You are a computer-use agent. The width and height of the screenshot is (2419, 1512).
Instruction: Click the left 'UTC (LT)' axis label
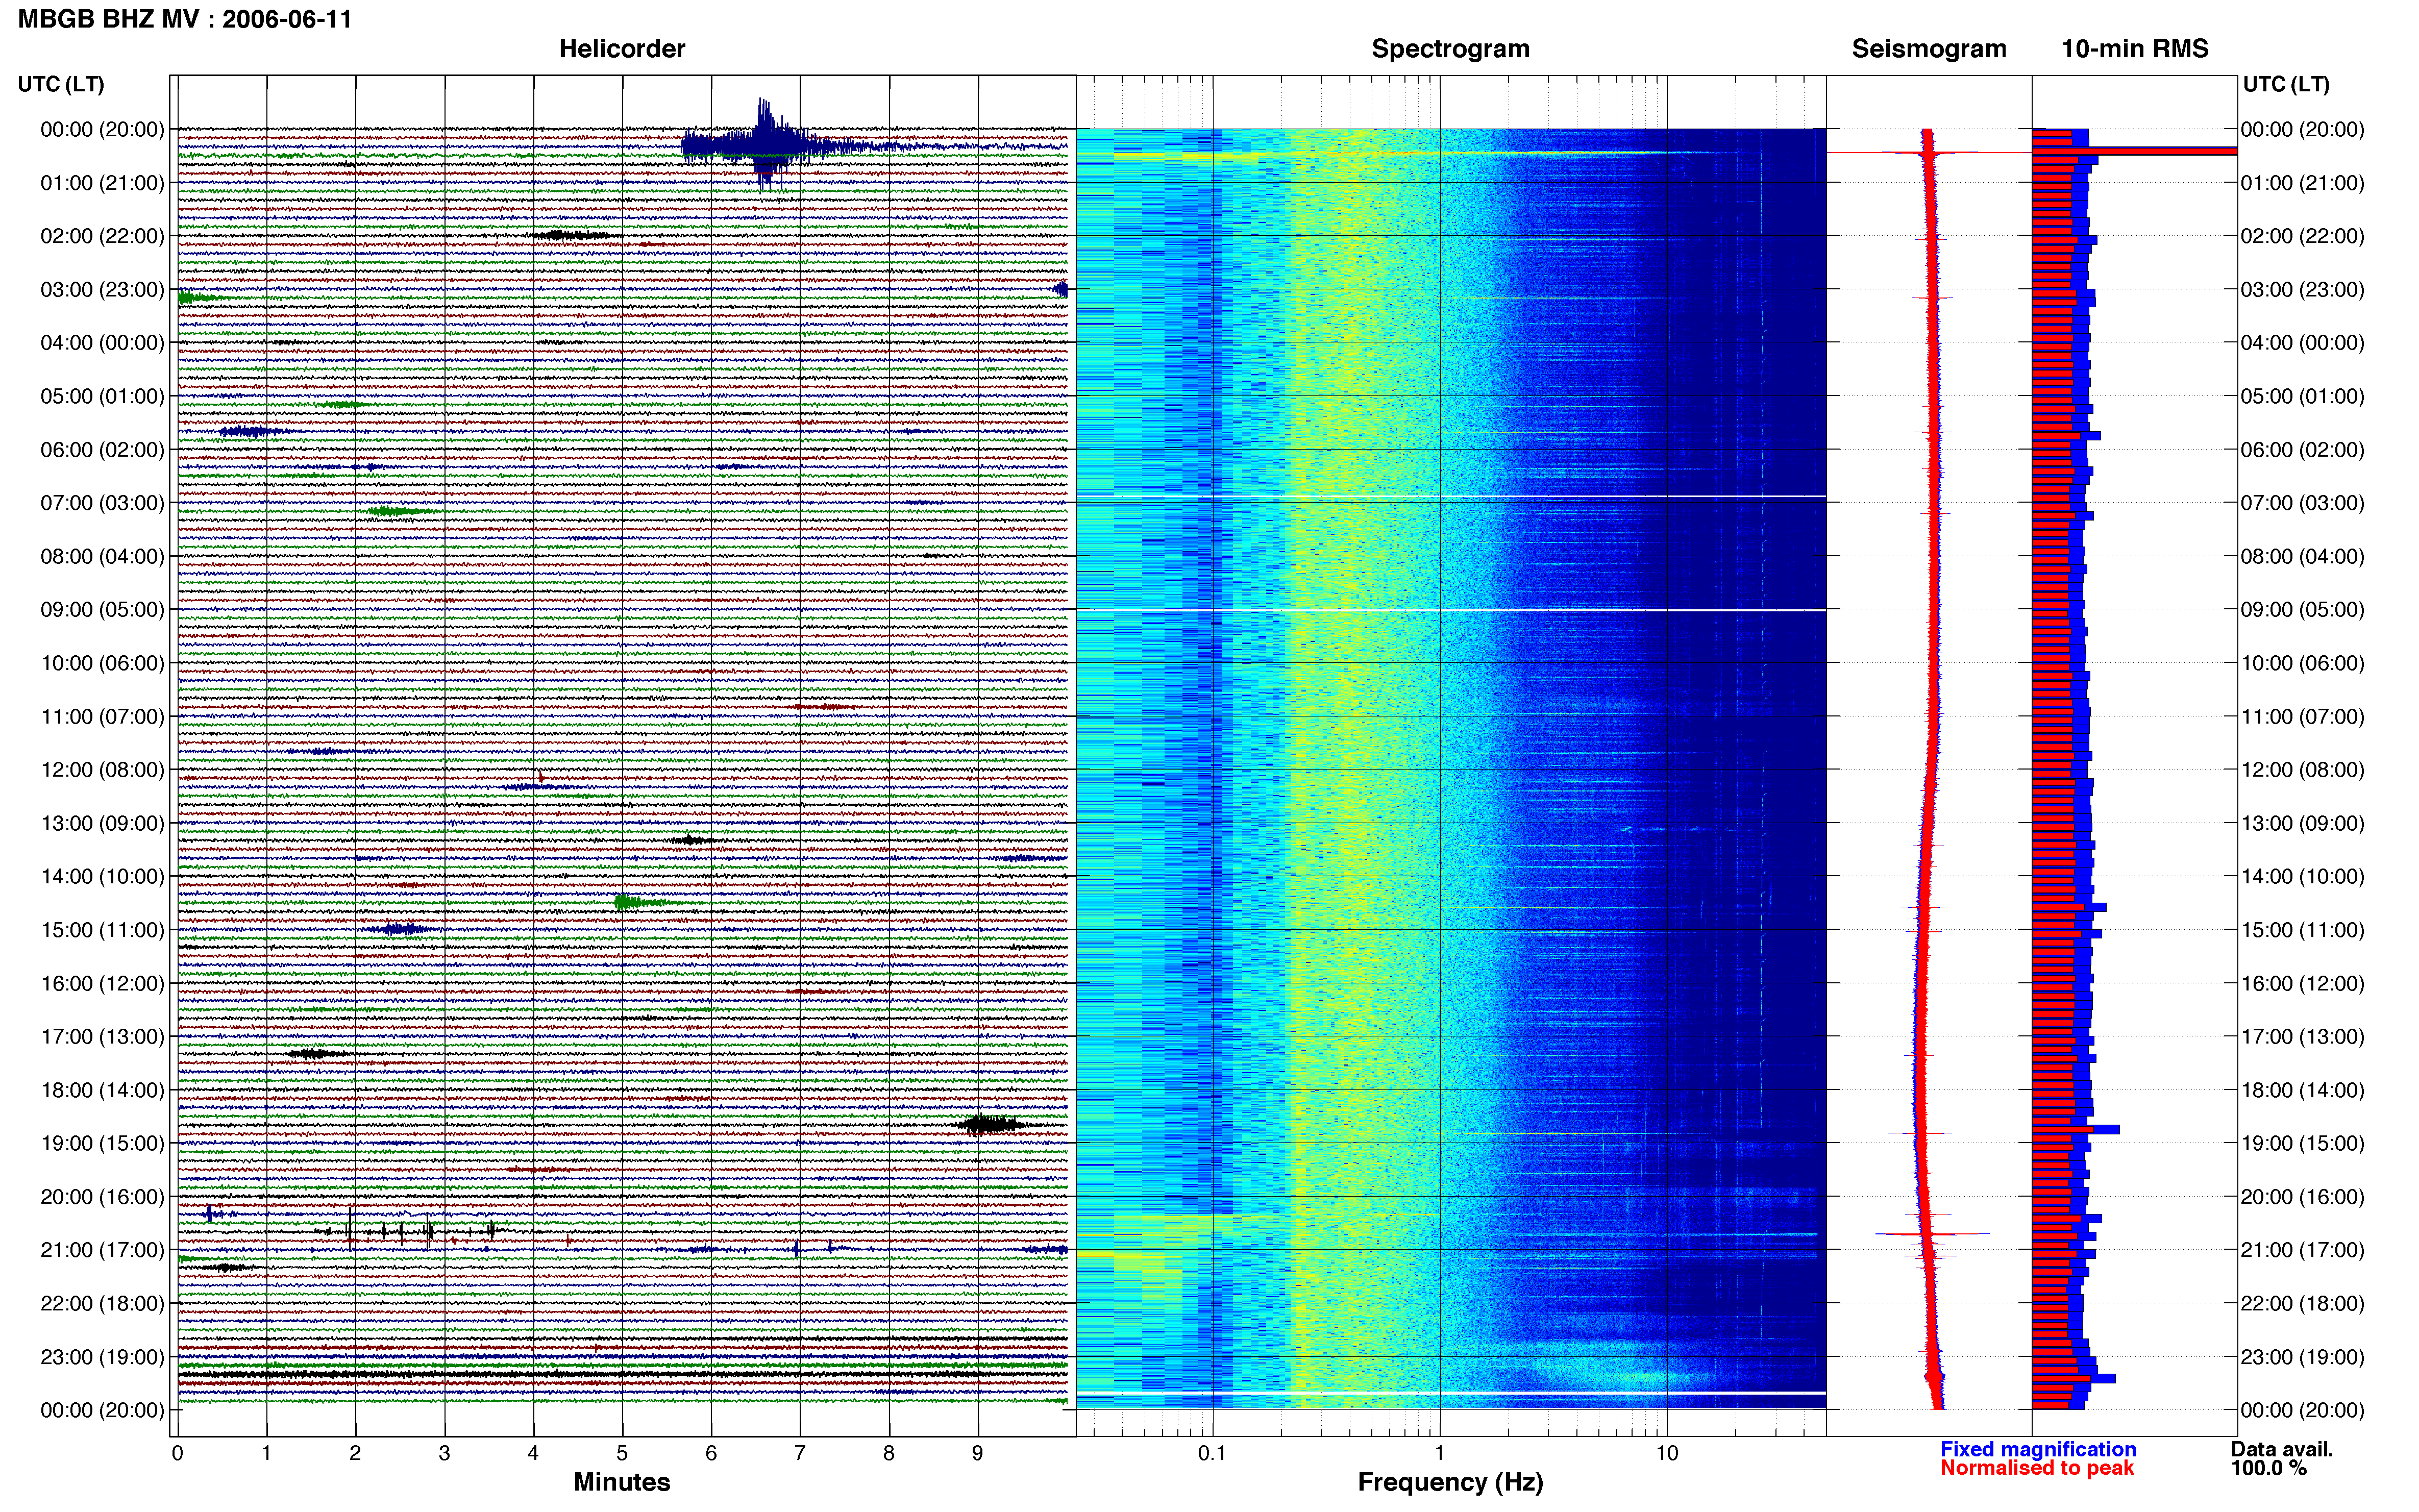pyautogui.click(x=61, y=84)
